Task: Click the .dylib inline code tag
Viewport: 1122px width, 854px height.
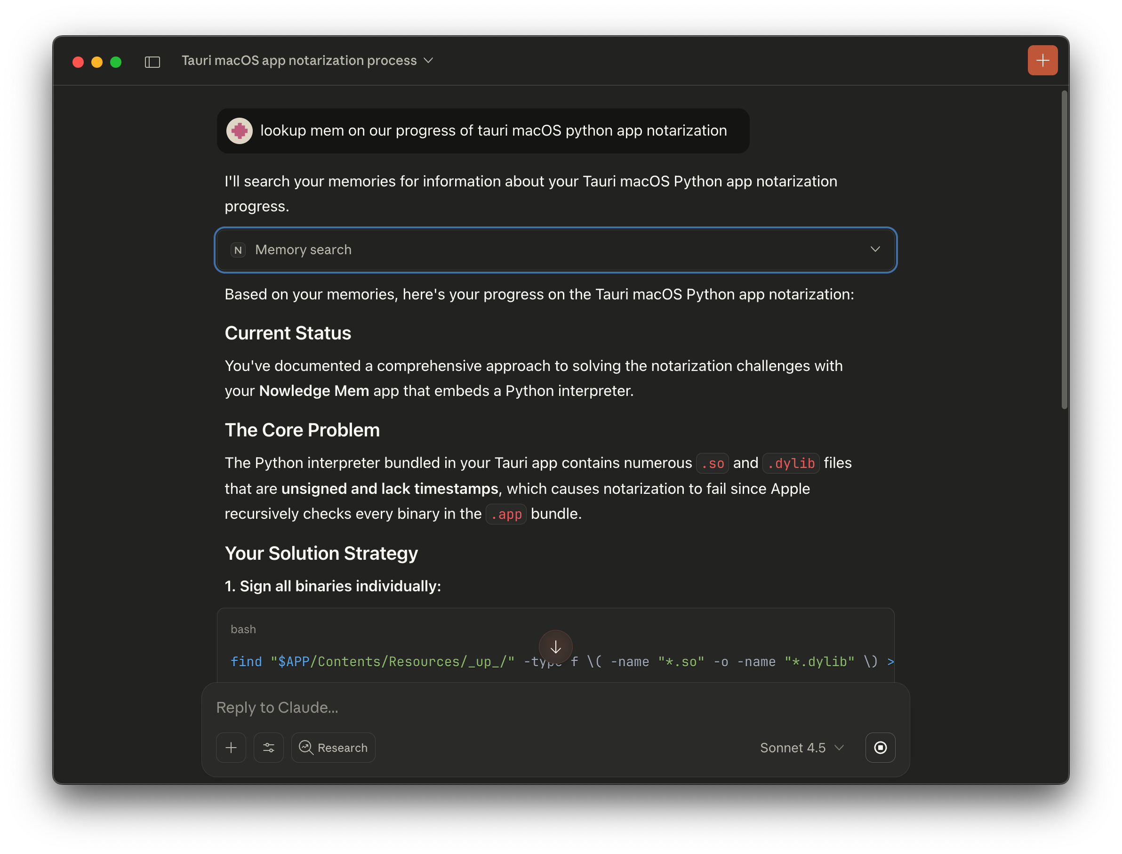Action: click(x=791, y=463)
